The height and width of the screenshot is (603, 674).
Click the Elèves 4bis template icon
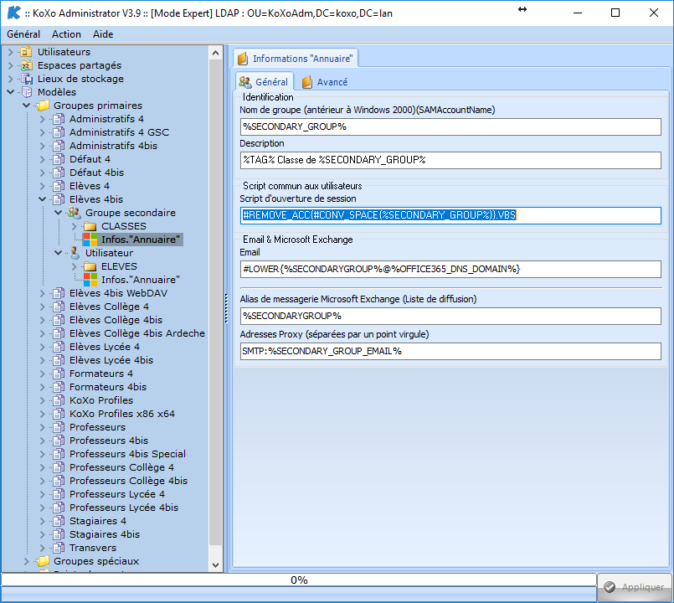(59, 199)
